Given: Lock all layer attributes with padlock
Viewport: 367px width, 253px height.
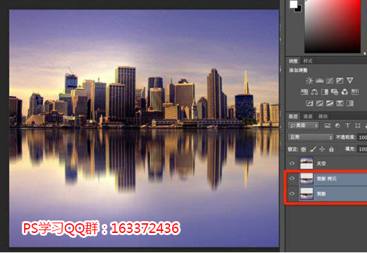Looking at the screenshot, I should click(x=332, y=149).
